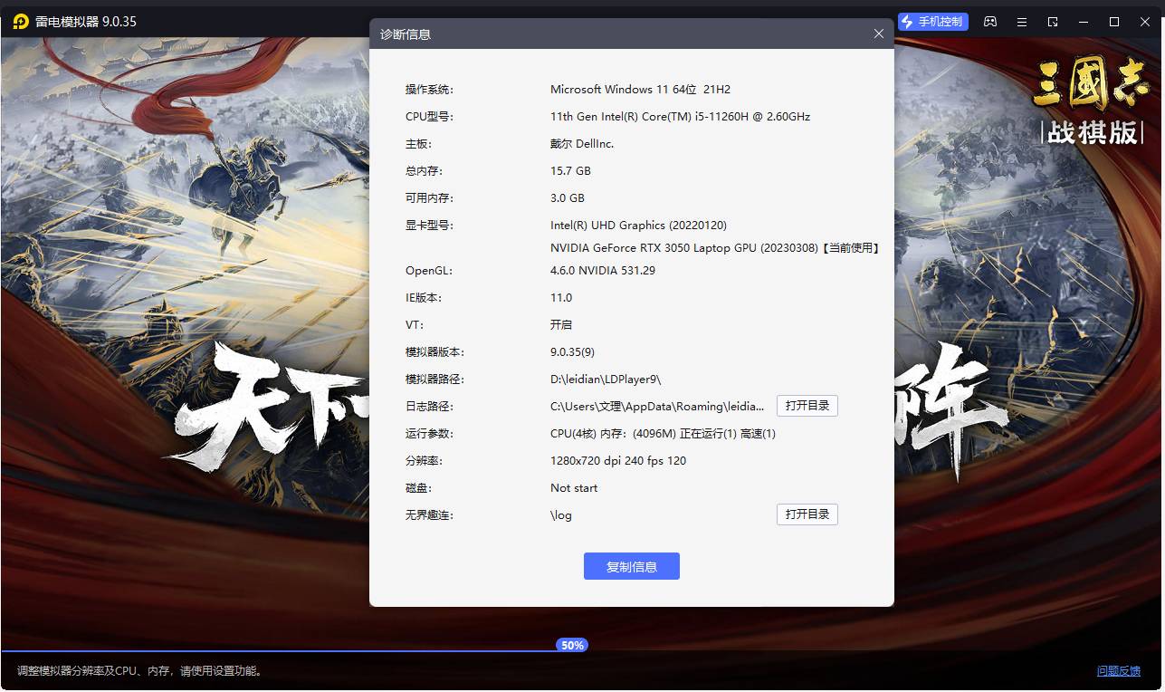The width and height of the screenshot is (1165, 692).
Task: Click the CPU model value text
Action: click(x=680, y=117)
